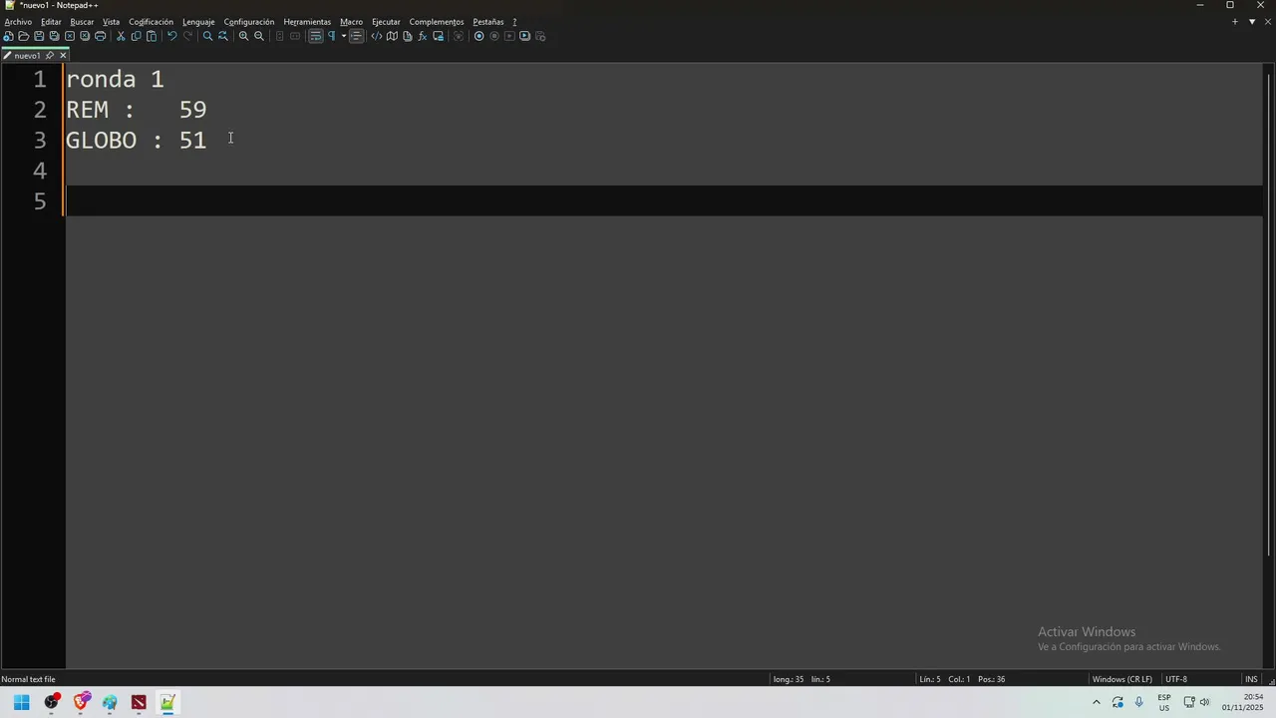Click the Close document toolbar icon
The image size is (1276, 718).
click(x=70, y=36)
